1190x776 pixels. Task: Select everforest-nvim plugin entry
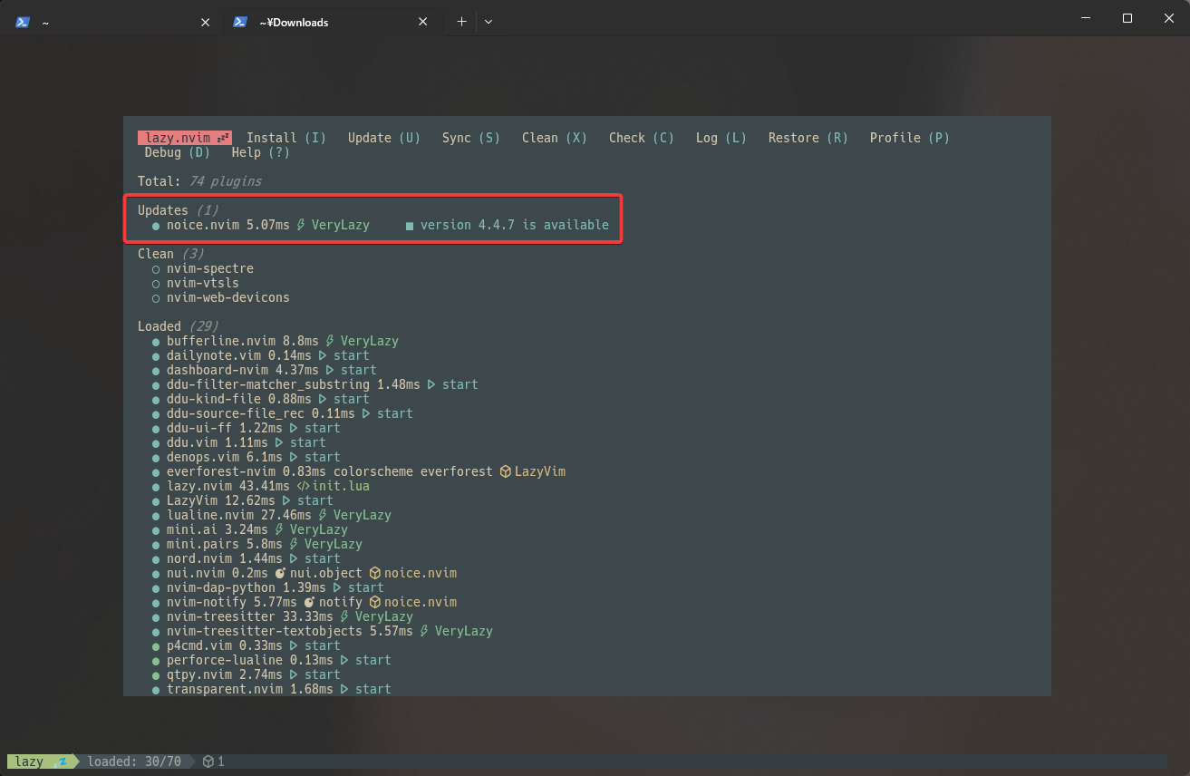(221, 471)
